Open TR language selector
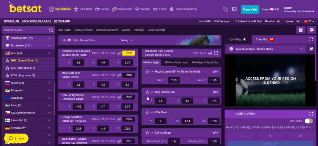 click(x=309, y=21)
